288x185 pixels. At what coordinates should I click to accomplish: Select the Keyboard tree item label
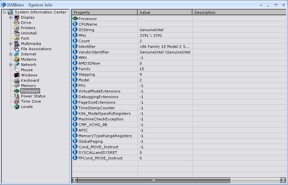pos(30,80)
